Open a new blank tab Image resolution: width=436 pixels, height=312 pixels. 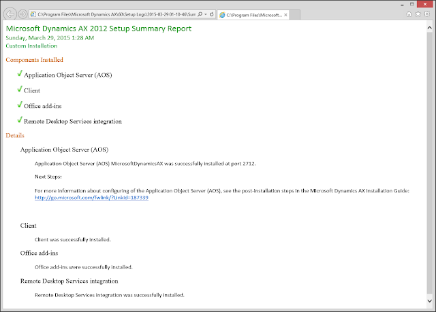[x=295, y=15]
